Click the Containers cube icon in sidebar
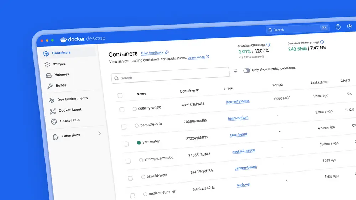 pos(46,54)
